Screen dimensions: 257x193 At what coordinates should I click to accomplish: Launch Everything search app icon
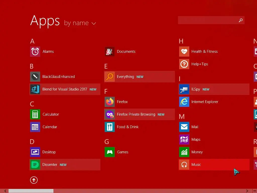tap(110, 77)
